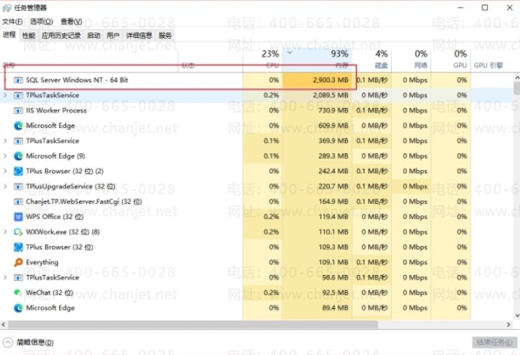The image size is (520, 355).
Task: Sort by the 93% 内存 column header
Action: click(317, 60)
